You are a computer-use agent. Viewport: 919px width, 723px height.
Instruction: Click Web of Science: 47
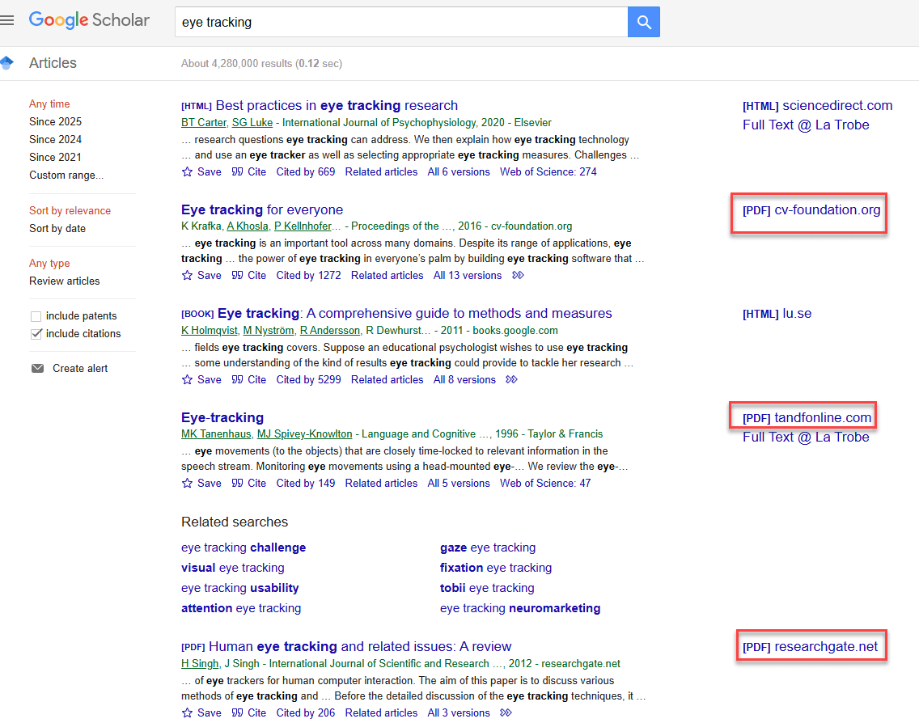click(x=545, y=484)
